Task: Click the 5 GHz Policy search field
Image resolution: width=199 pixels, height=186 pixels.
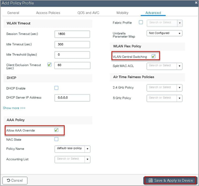Action: [162, 98]
